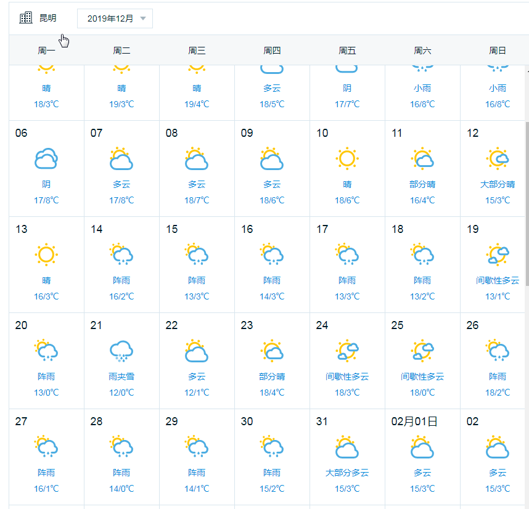529x509 pixels.
Task: Click the intermittent clouds icon on day 24
Action: [347, 350]
